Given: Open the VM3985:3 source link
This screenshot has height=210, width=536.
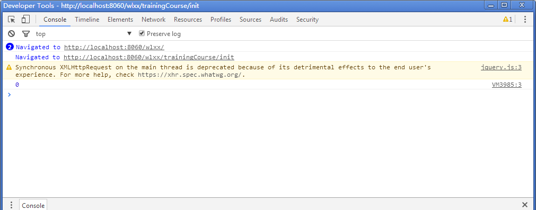Looking at the screenshot, I should pyautogui.click(x=507, y=85).
